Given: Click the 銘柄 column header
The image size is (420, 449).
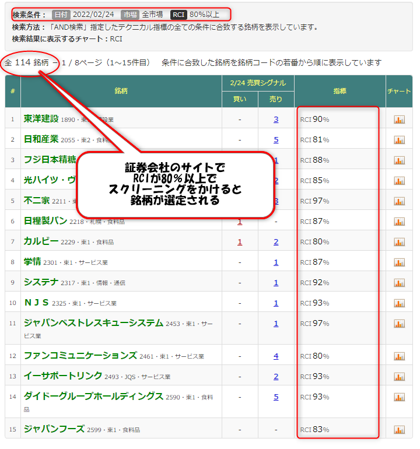Looking at the screenshot, I should [x=121, y=91].
